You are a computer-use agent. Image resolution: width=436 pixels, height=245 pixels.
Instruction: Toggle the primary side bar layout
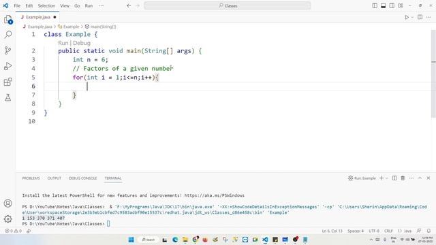(375, 5)
